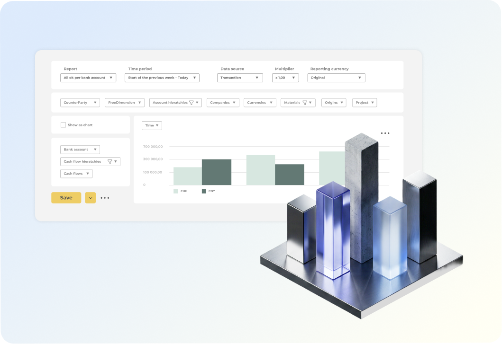Click the filter icon in Cash flow hierarchies
Viewport: 502px width, 344px height.
[x=110, y=162]
